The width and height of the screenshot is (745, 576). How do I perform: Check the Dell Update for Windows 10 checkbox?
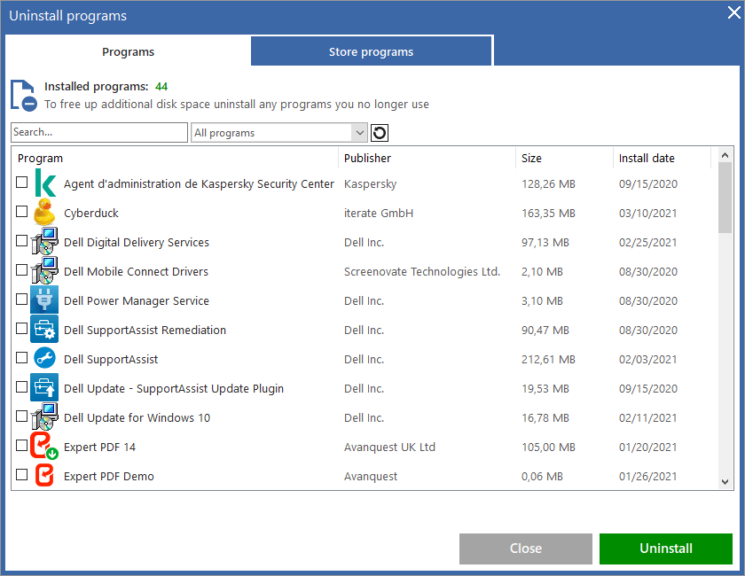[22, 416]
